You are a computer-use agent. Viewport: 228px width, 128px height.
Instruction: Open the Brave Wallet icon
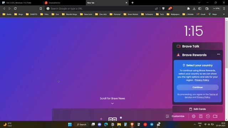[207, 9]
